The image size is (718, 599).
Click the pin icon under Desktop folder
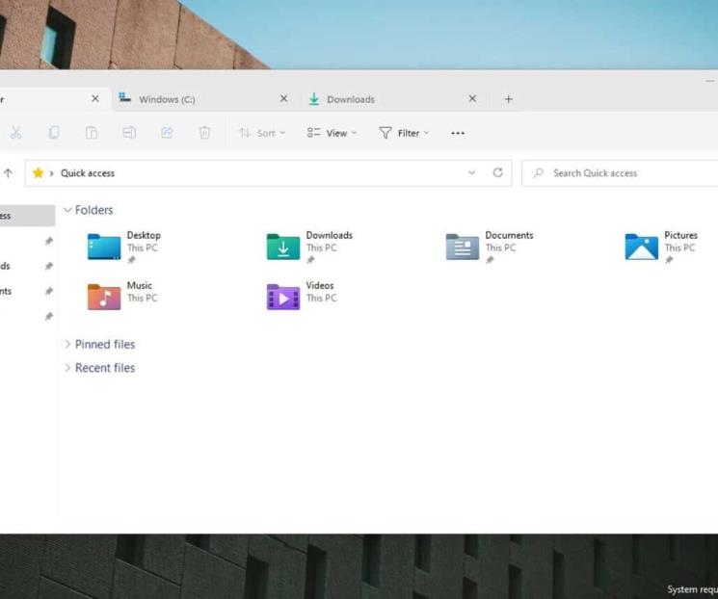(x=131, y=260)
